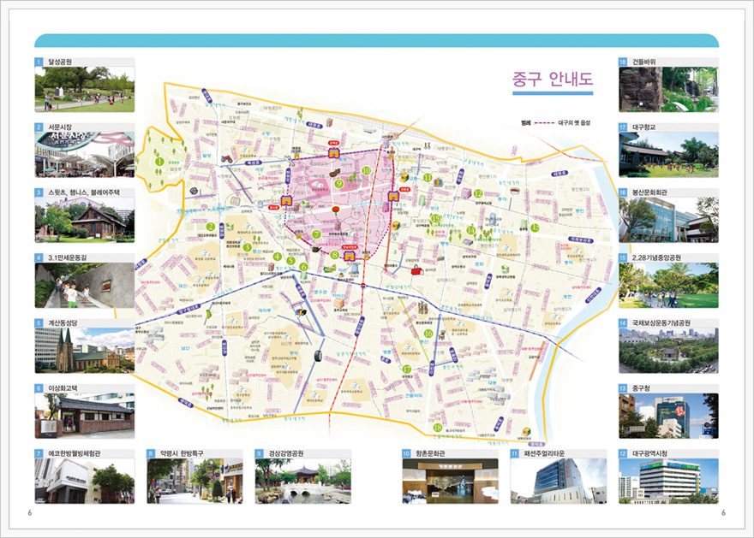Image resolution: width=754 pixels, height=538 pixels.
Task: Open the 이상화고택 house photo
Action: pos(85,416)
